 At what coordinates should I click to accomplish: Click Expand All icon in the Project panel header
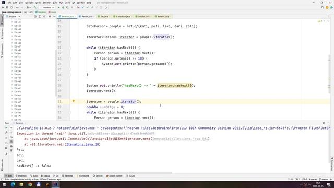40,16
